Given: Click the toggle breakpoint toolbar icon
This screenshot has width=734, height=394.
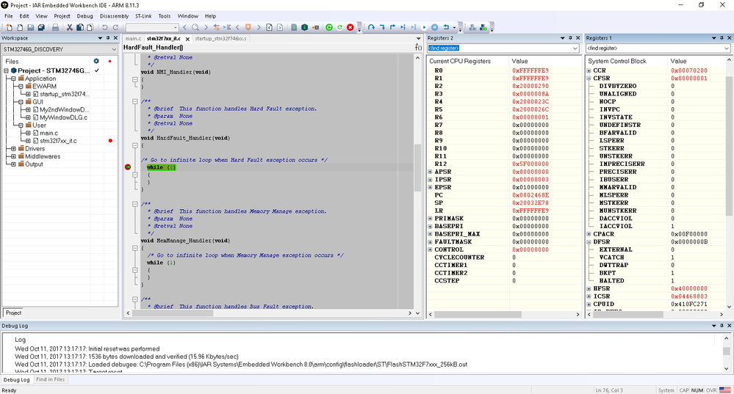Looking at the screenshot, I should (x=315, y=28).
